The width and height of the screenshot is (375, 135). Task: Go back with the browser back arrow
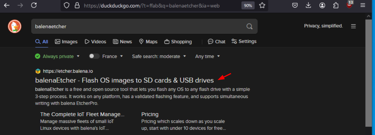pos(7,5)
